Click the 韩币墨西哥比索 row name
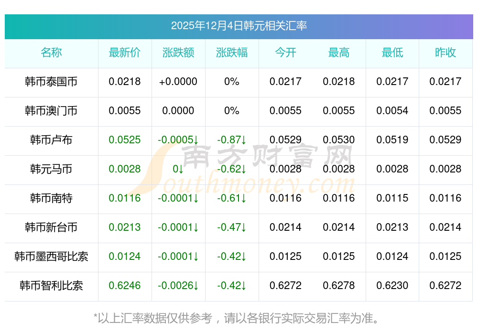Viewport: 478px width, 333px height. pos(51,257)
